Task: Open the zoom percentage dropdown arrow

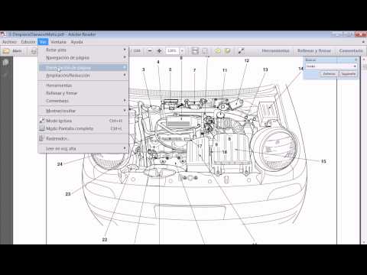Action: [x=182, y=51]
